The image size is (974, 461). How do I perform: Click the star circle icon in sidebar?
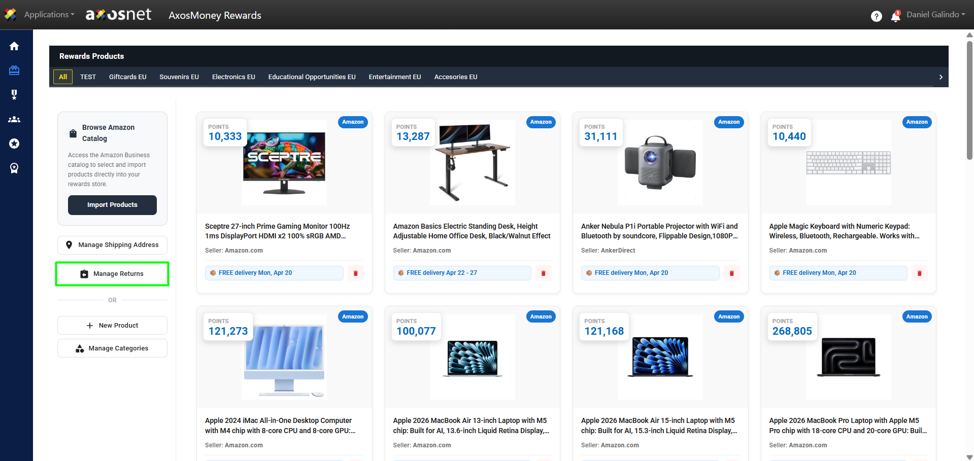[x=14, y=144]
